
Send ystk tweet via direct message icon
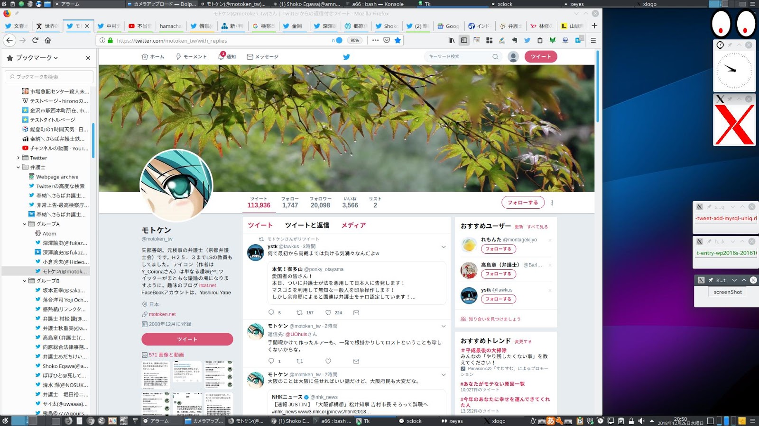[x=356, y=312]
